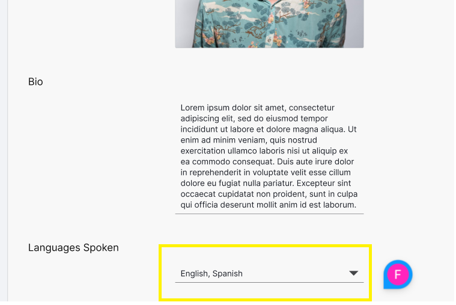Expand the Languages Spoken dropdown arrow

(354, 274)
